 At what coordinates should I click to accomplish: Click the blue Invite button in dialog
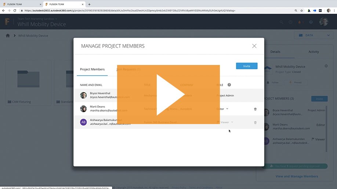tap(246, 66)
